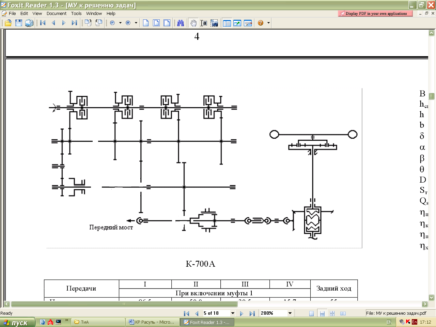This screenshot has height=327, width=436.
Task: Open the Edit menu
Action: pyautogui.click(x=24, y=14)
